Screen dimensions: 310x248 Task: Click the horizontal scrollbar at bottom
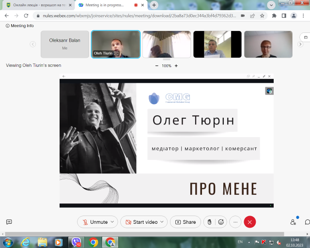(144, 234)
